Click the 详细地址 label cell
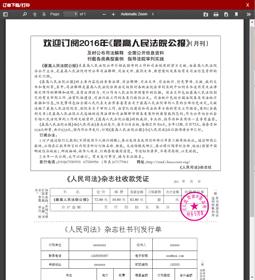255x280 pixels. pos(55,264)
